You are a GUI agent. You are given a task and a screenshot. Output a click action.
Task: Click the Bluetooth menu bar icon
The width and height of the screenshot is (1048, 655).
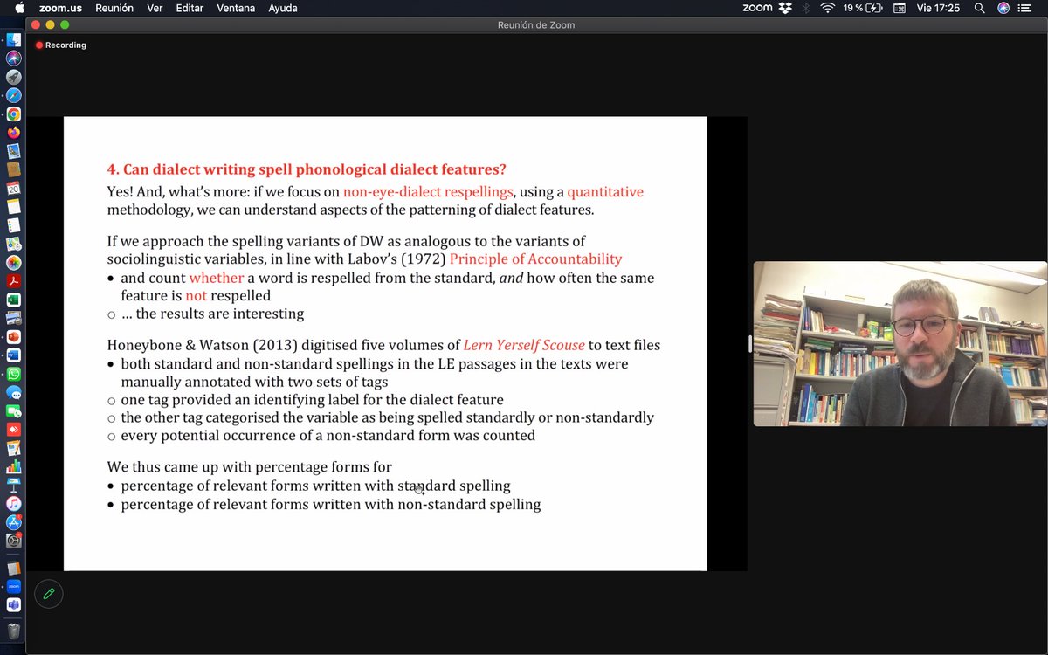point(806,8)
